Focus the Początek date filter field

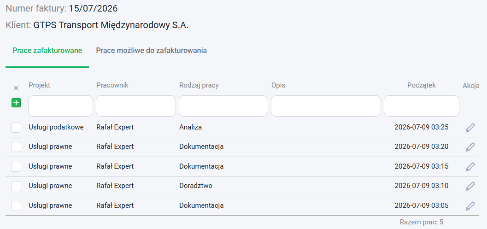[x=422, y=106]
